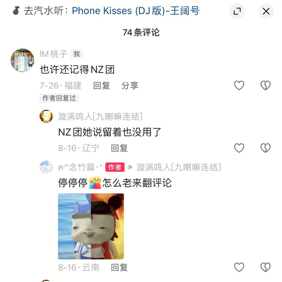Image resolution: width=282 pixels, height=282 pixels.
Task: Reply to the 8-16 云南 comment
Action: pyautogui.click(x=119, y=267)
